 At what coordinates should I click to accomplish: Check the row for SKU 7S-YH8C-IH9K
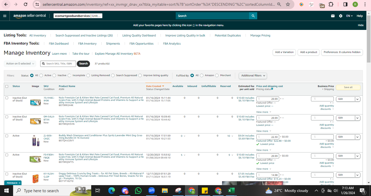[x=7, y=98]
